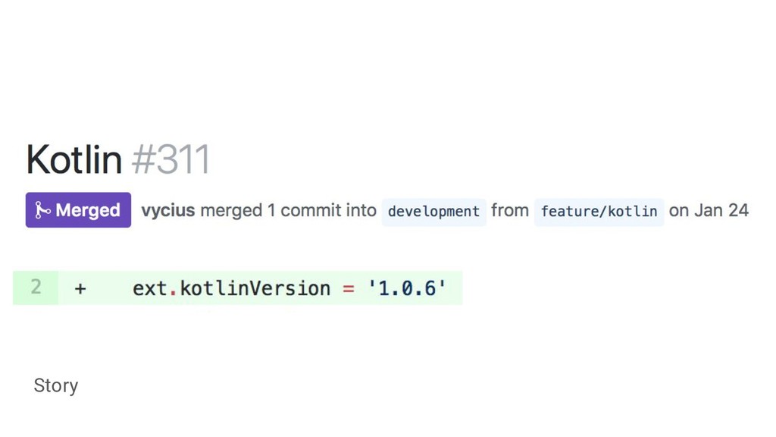Click the purple Merged status badge text

[x=88, y=211]
